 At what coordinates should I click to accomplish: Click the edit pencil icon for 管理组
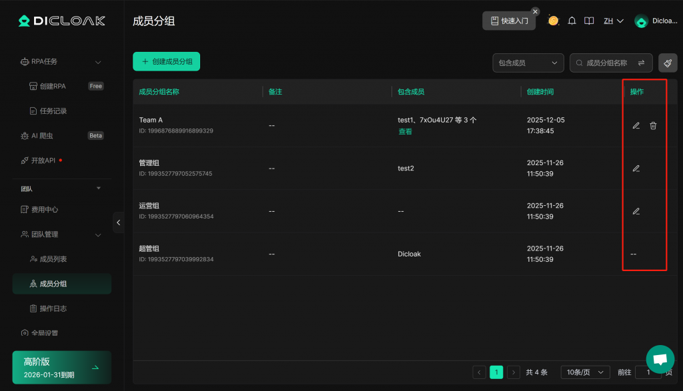pos(636,169)
